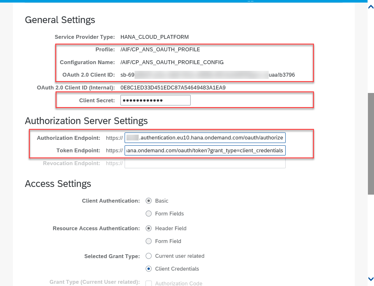The width and height of the screenshot is (374, 286).
Task: Choose Header Field for resource access authentication
Action: (149, 228)
